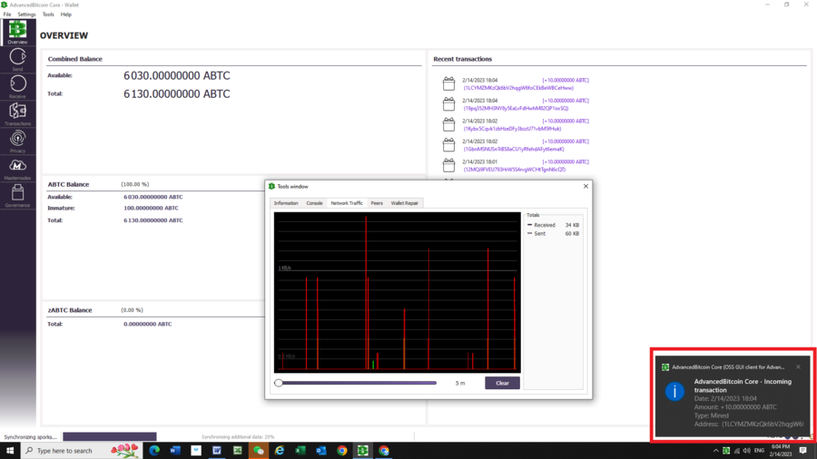Open the Tools menu
The width and height of the screenshot is (817, 459).
tap(48, 15)
